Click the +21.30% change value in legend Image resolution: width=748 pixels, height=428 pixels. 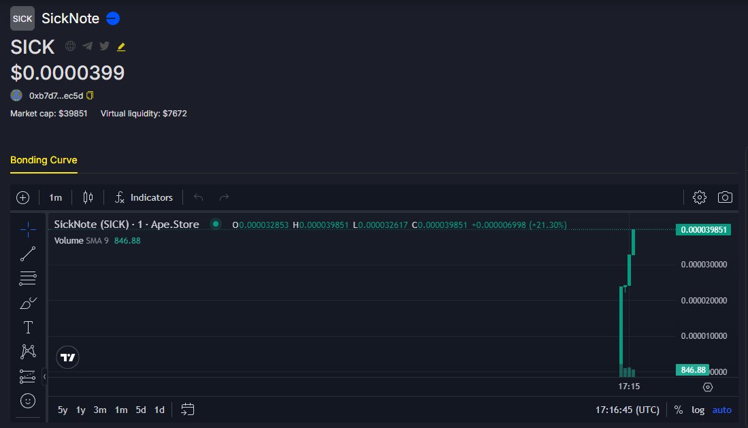[x=548, y=225]
